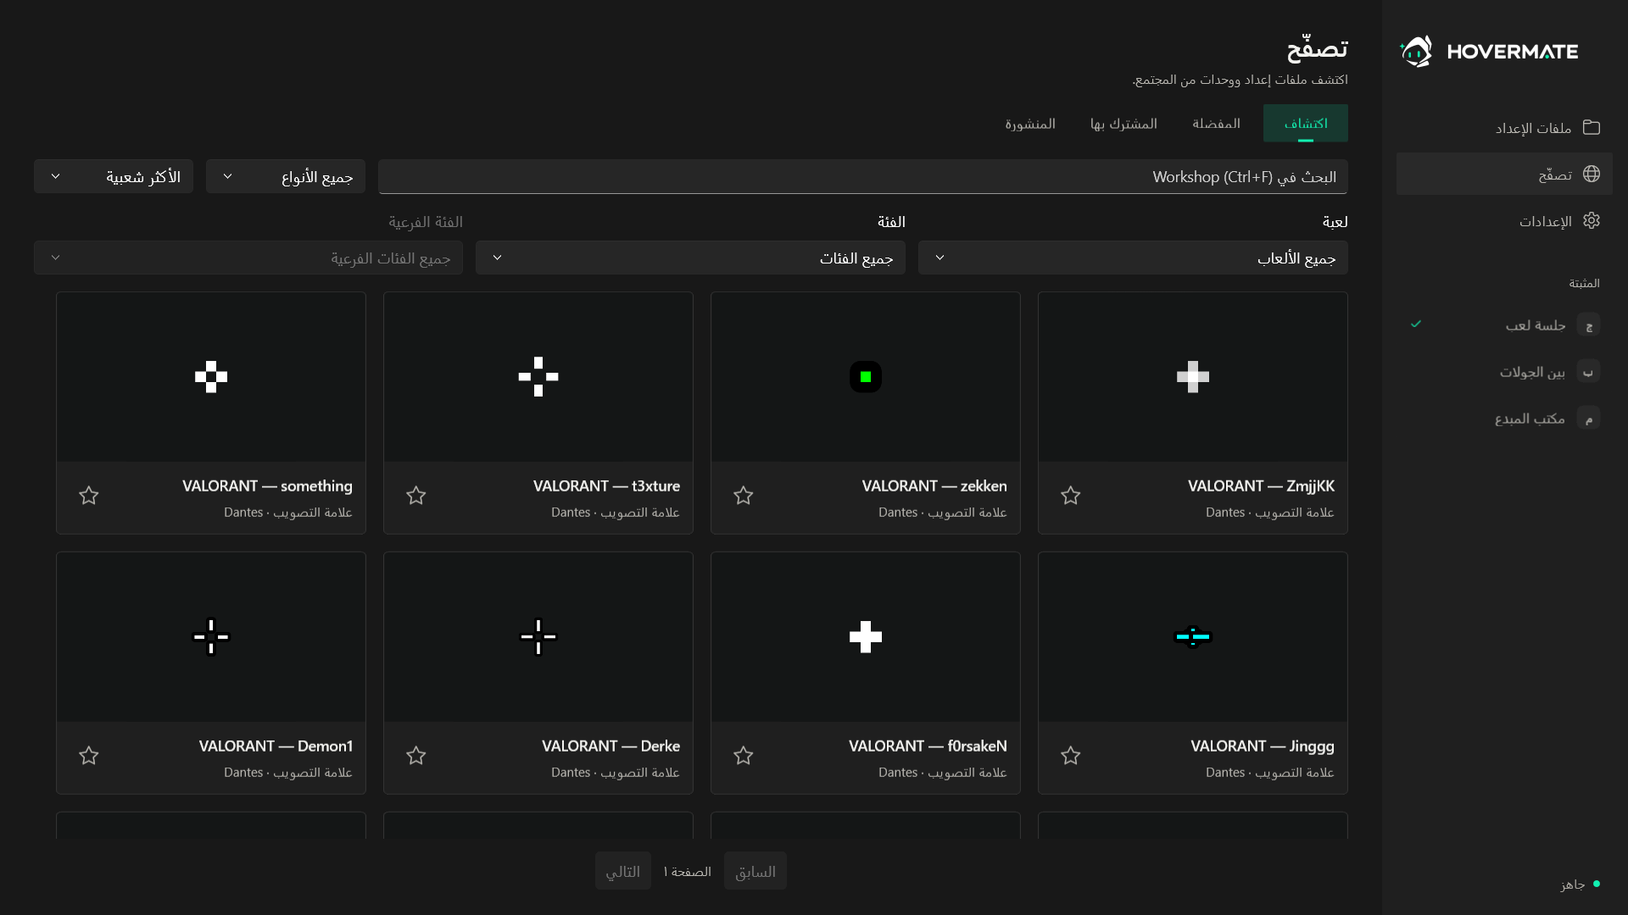The height and width of the screenshot is (915, 1628).
Task: Open Derke crosshair preview thumbnail
Action: (538, 637)
